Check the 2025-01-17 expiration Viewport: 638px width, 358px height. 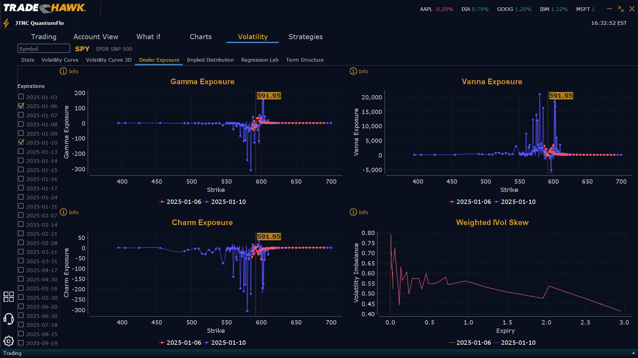coord(21,188)
